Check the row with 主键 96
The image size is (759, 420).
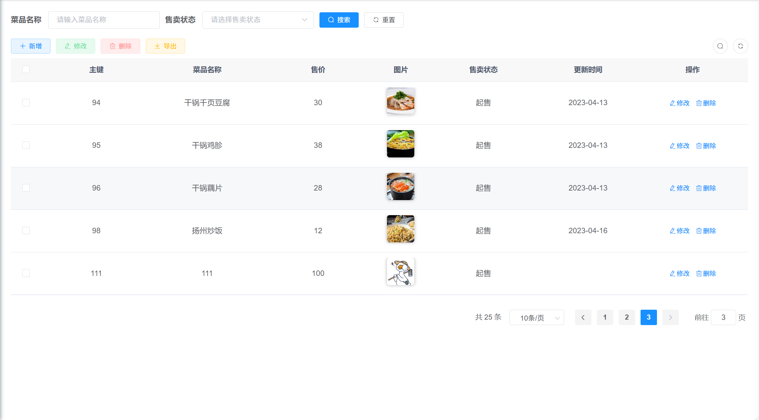(x=26, y=188)
